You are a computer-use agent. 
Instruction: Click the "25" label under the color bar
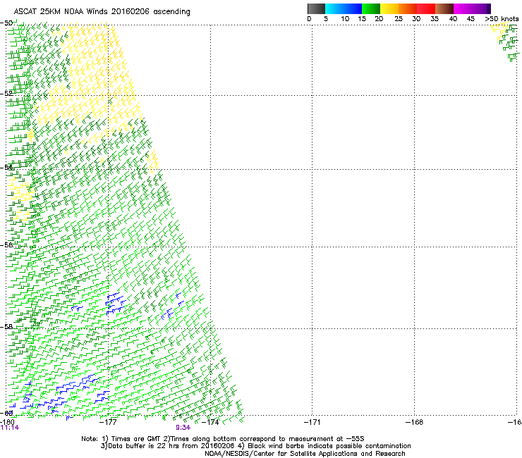point(399,19)
